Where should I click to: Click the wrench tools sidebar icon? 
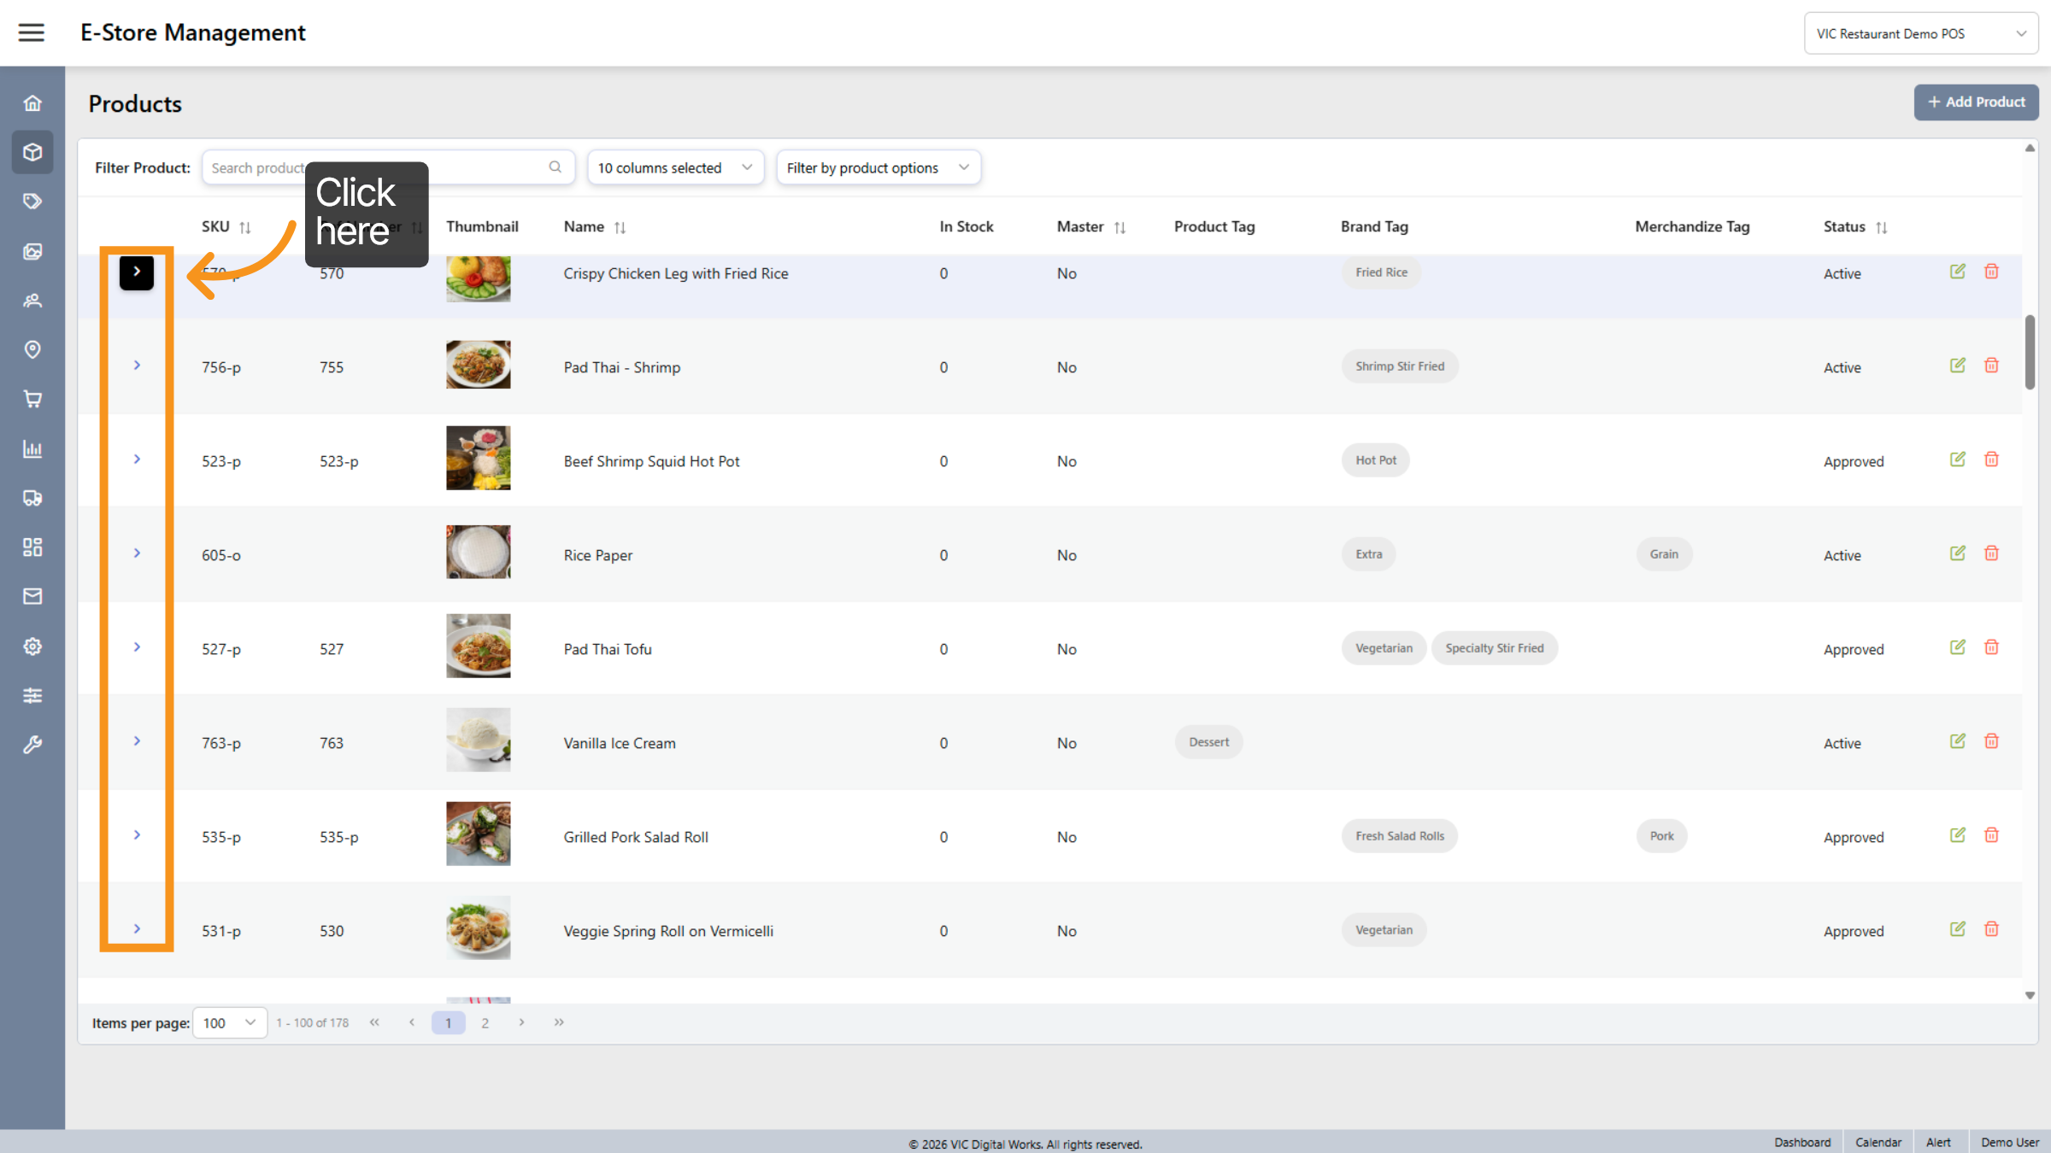click(x=32, y=745)
